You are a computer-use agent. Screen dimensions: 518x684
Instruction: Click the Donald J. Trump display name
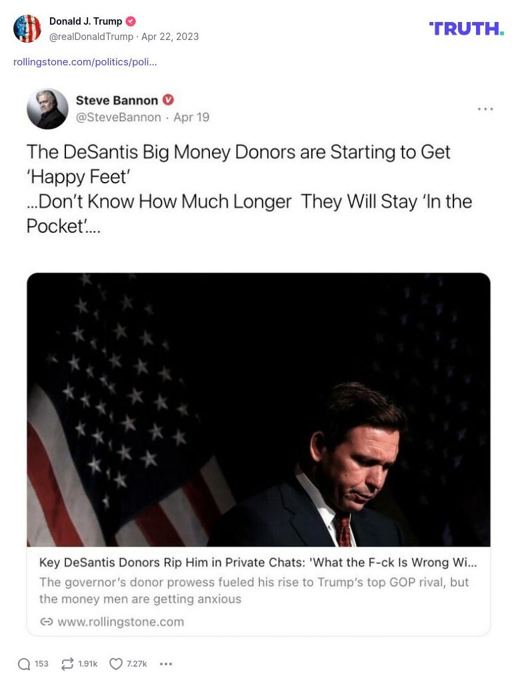click(86, 22)
